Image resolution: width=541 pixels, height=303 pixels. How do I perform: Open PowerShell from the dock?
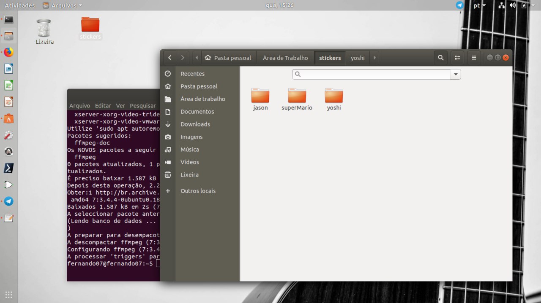(8, 168)
